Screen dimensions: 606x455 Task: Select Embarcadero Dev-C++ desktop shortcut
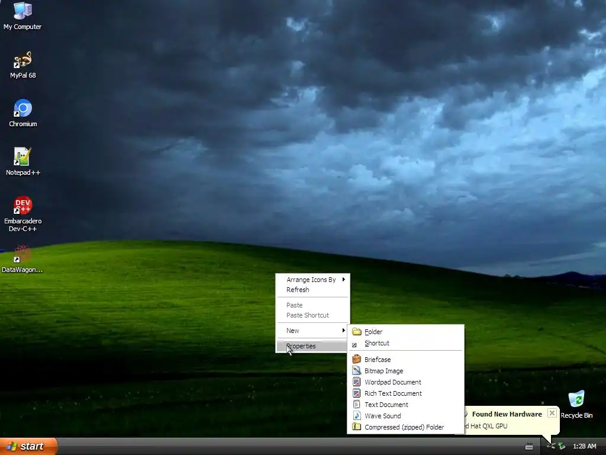click(x=23, y=213)
